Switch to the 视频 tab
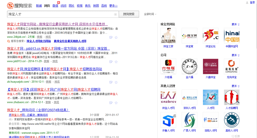This screenshot has height=138, width=257. click(80, 6)
